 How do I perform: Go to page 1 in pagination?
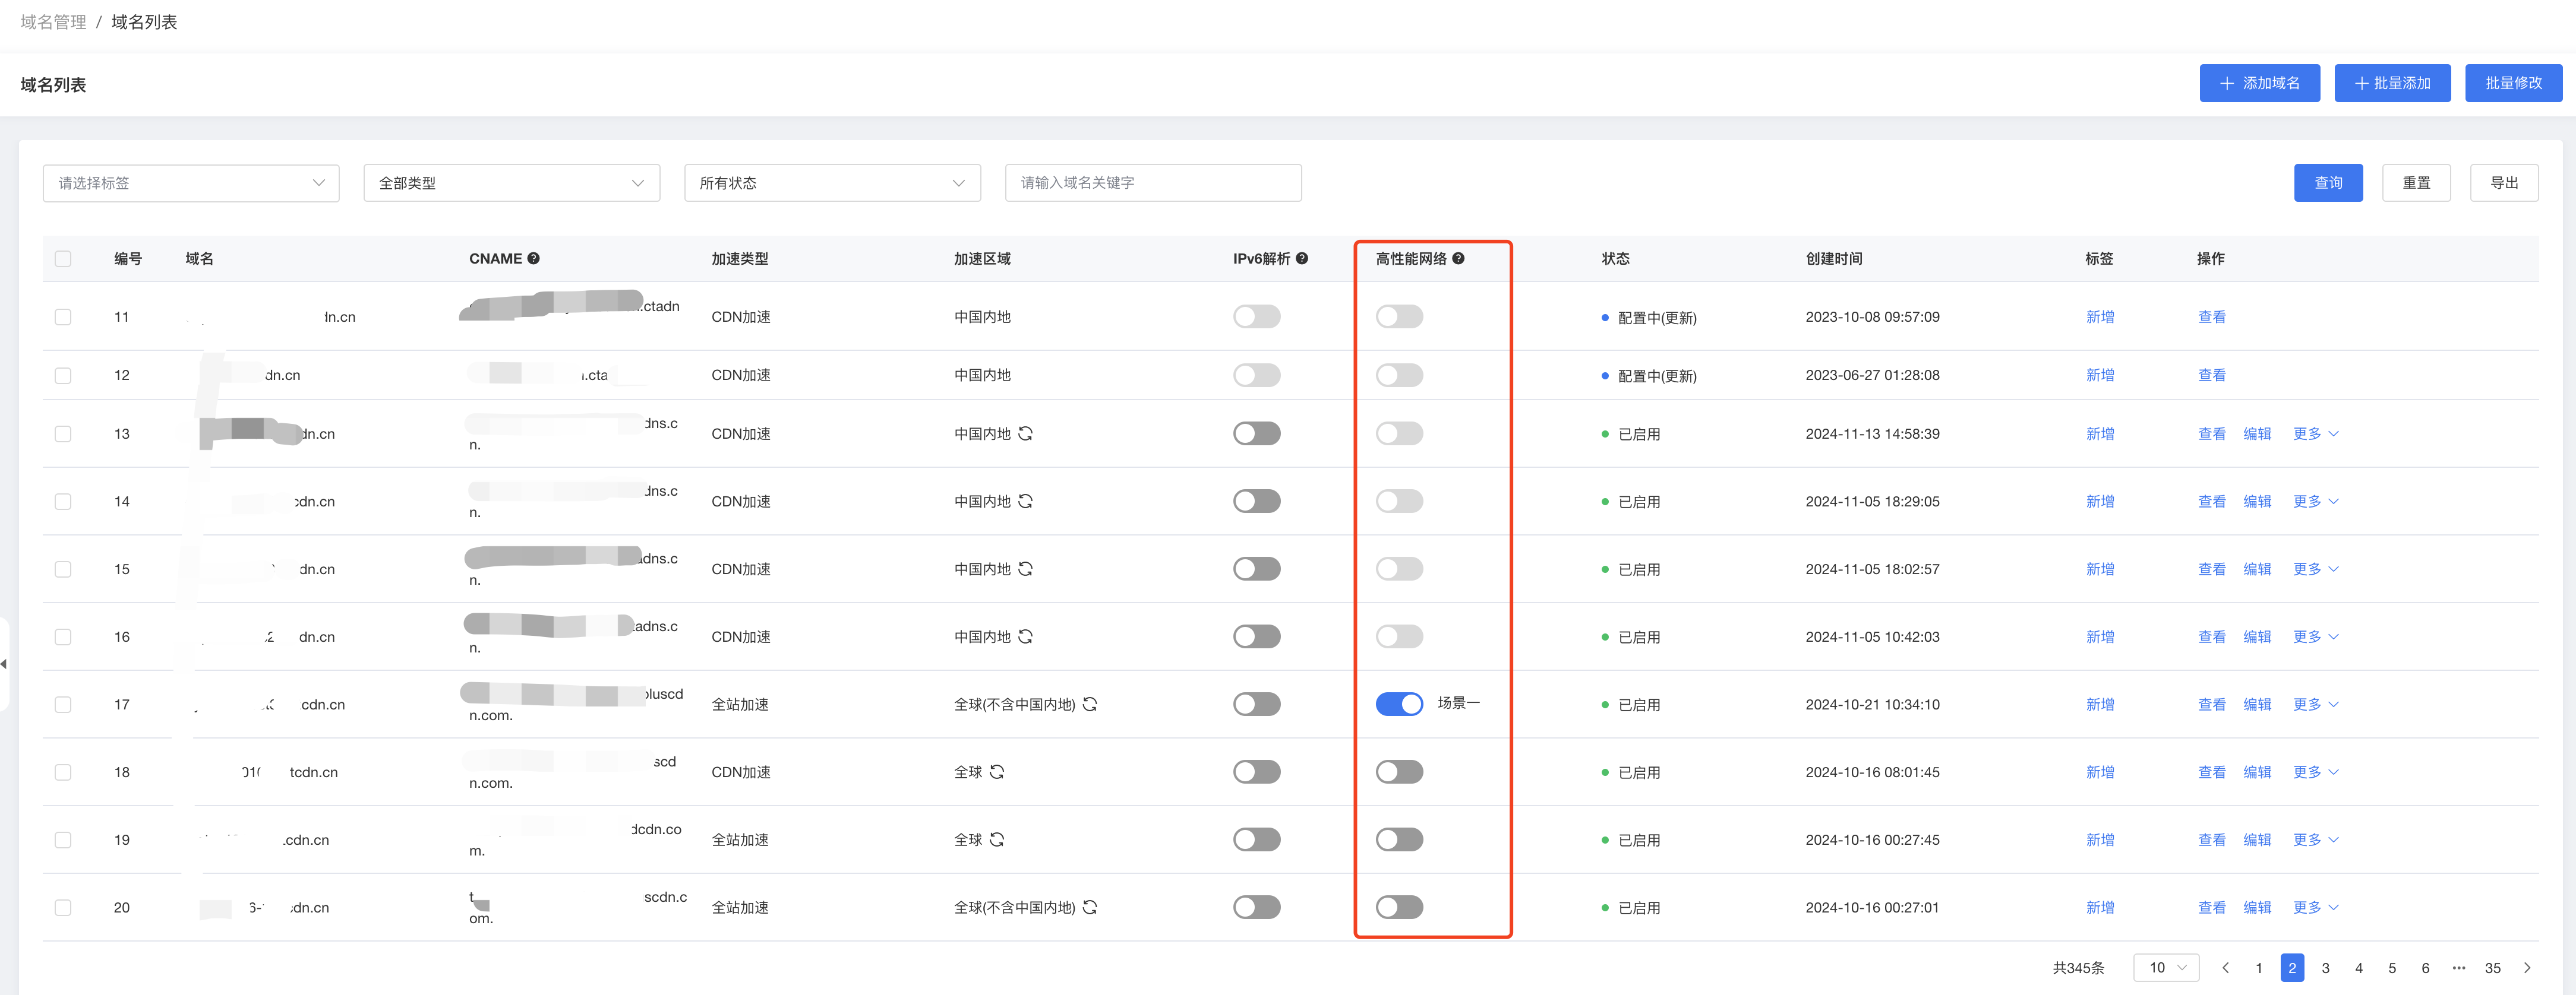pyautogui.click(x=2258, y=968)
